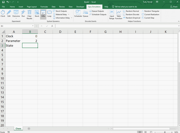Click the Clock icon in the Experiment group

click(x=3, y=13)
